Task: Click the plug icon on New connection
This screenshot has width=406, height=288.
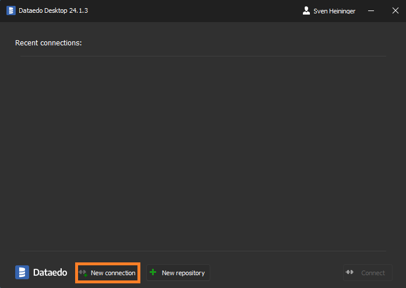Action: (x=83, y=273)
